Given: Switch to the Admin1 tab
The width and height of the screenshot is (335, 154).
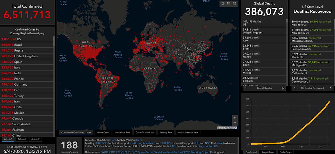Looking at the screenshot, I should tap(22, 139).
